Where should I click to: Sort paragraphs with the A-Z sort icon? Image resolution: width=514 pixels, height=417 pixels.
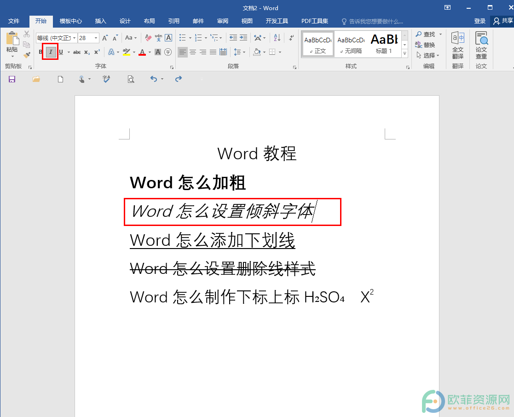point(277,38)
